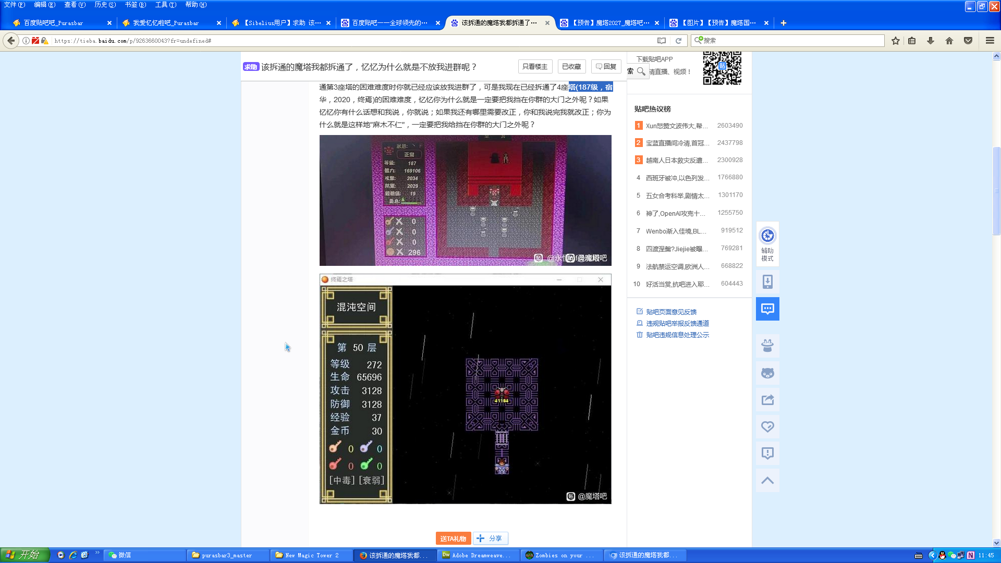Enable the 辅助模式 accessibility icon

pos(767,244)
